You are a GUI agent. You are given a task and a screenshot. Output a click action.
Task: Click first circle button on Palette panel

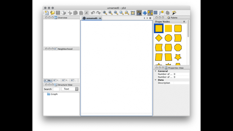tap(156, 18)
